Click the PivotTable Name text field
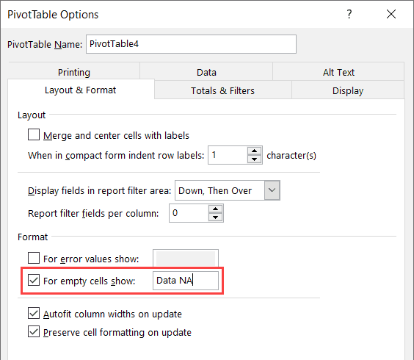The image size is (414, 360). [x=191, y=44]
